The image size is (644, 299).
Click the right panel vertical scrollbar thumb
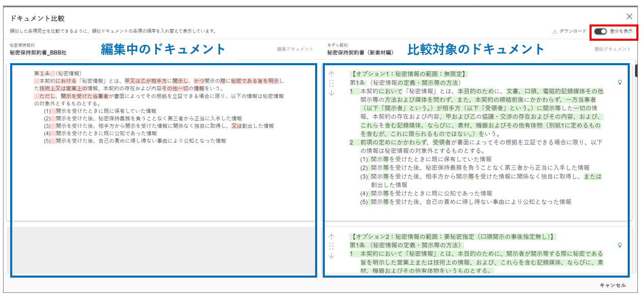point(635,71)
